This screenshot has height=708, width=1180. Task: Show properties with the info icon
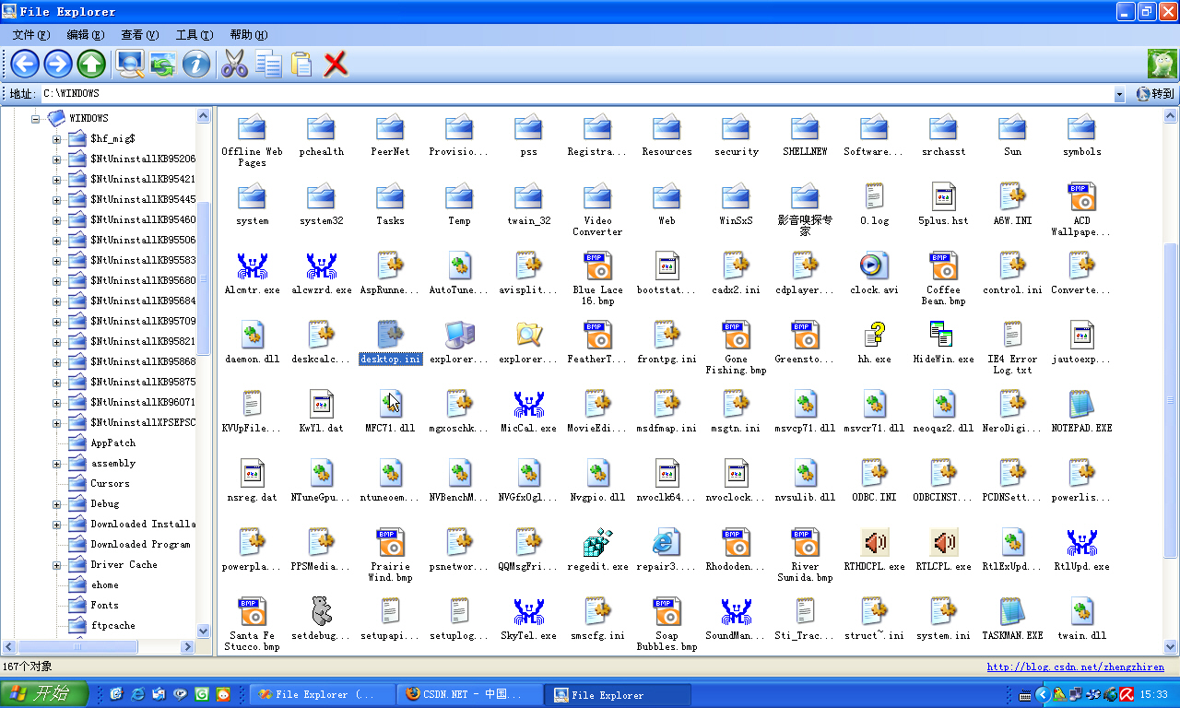coord(195,64)
